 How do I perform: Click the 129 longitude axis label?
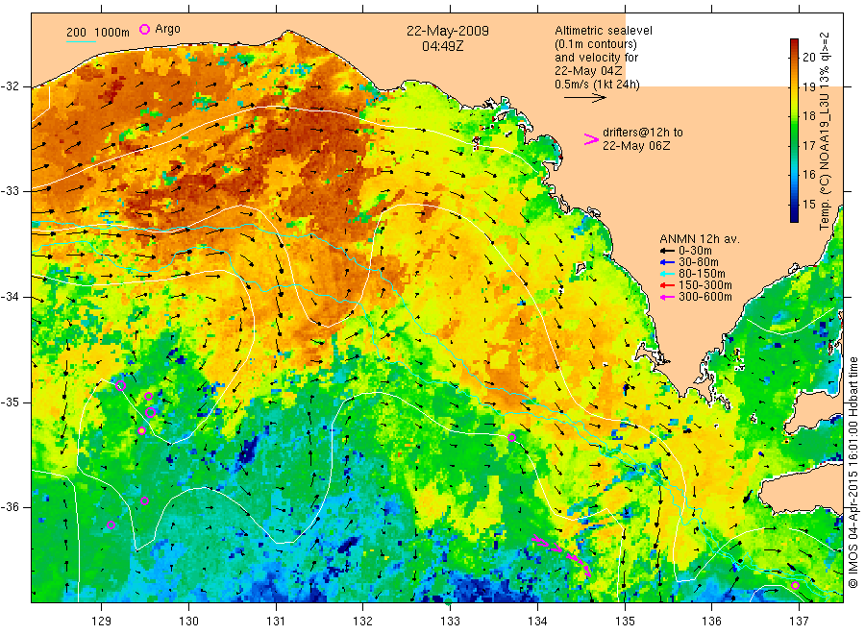102,622
